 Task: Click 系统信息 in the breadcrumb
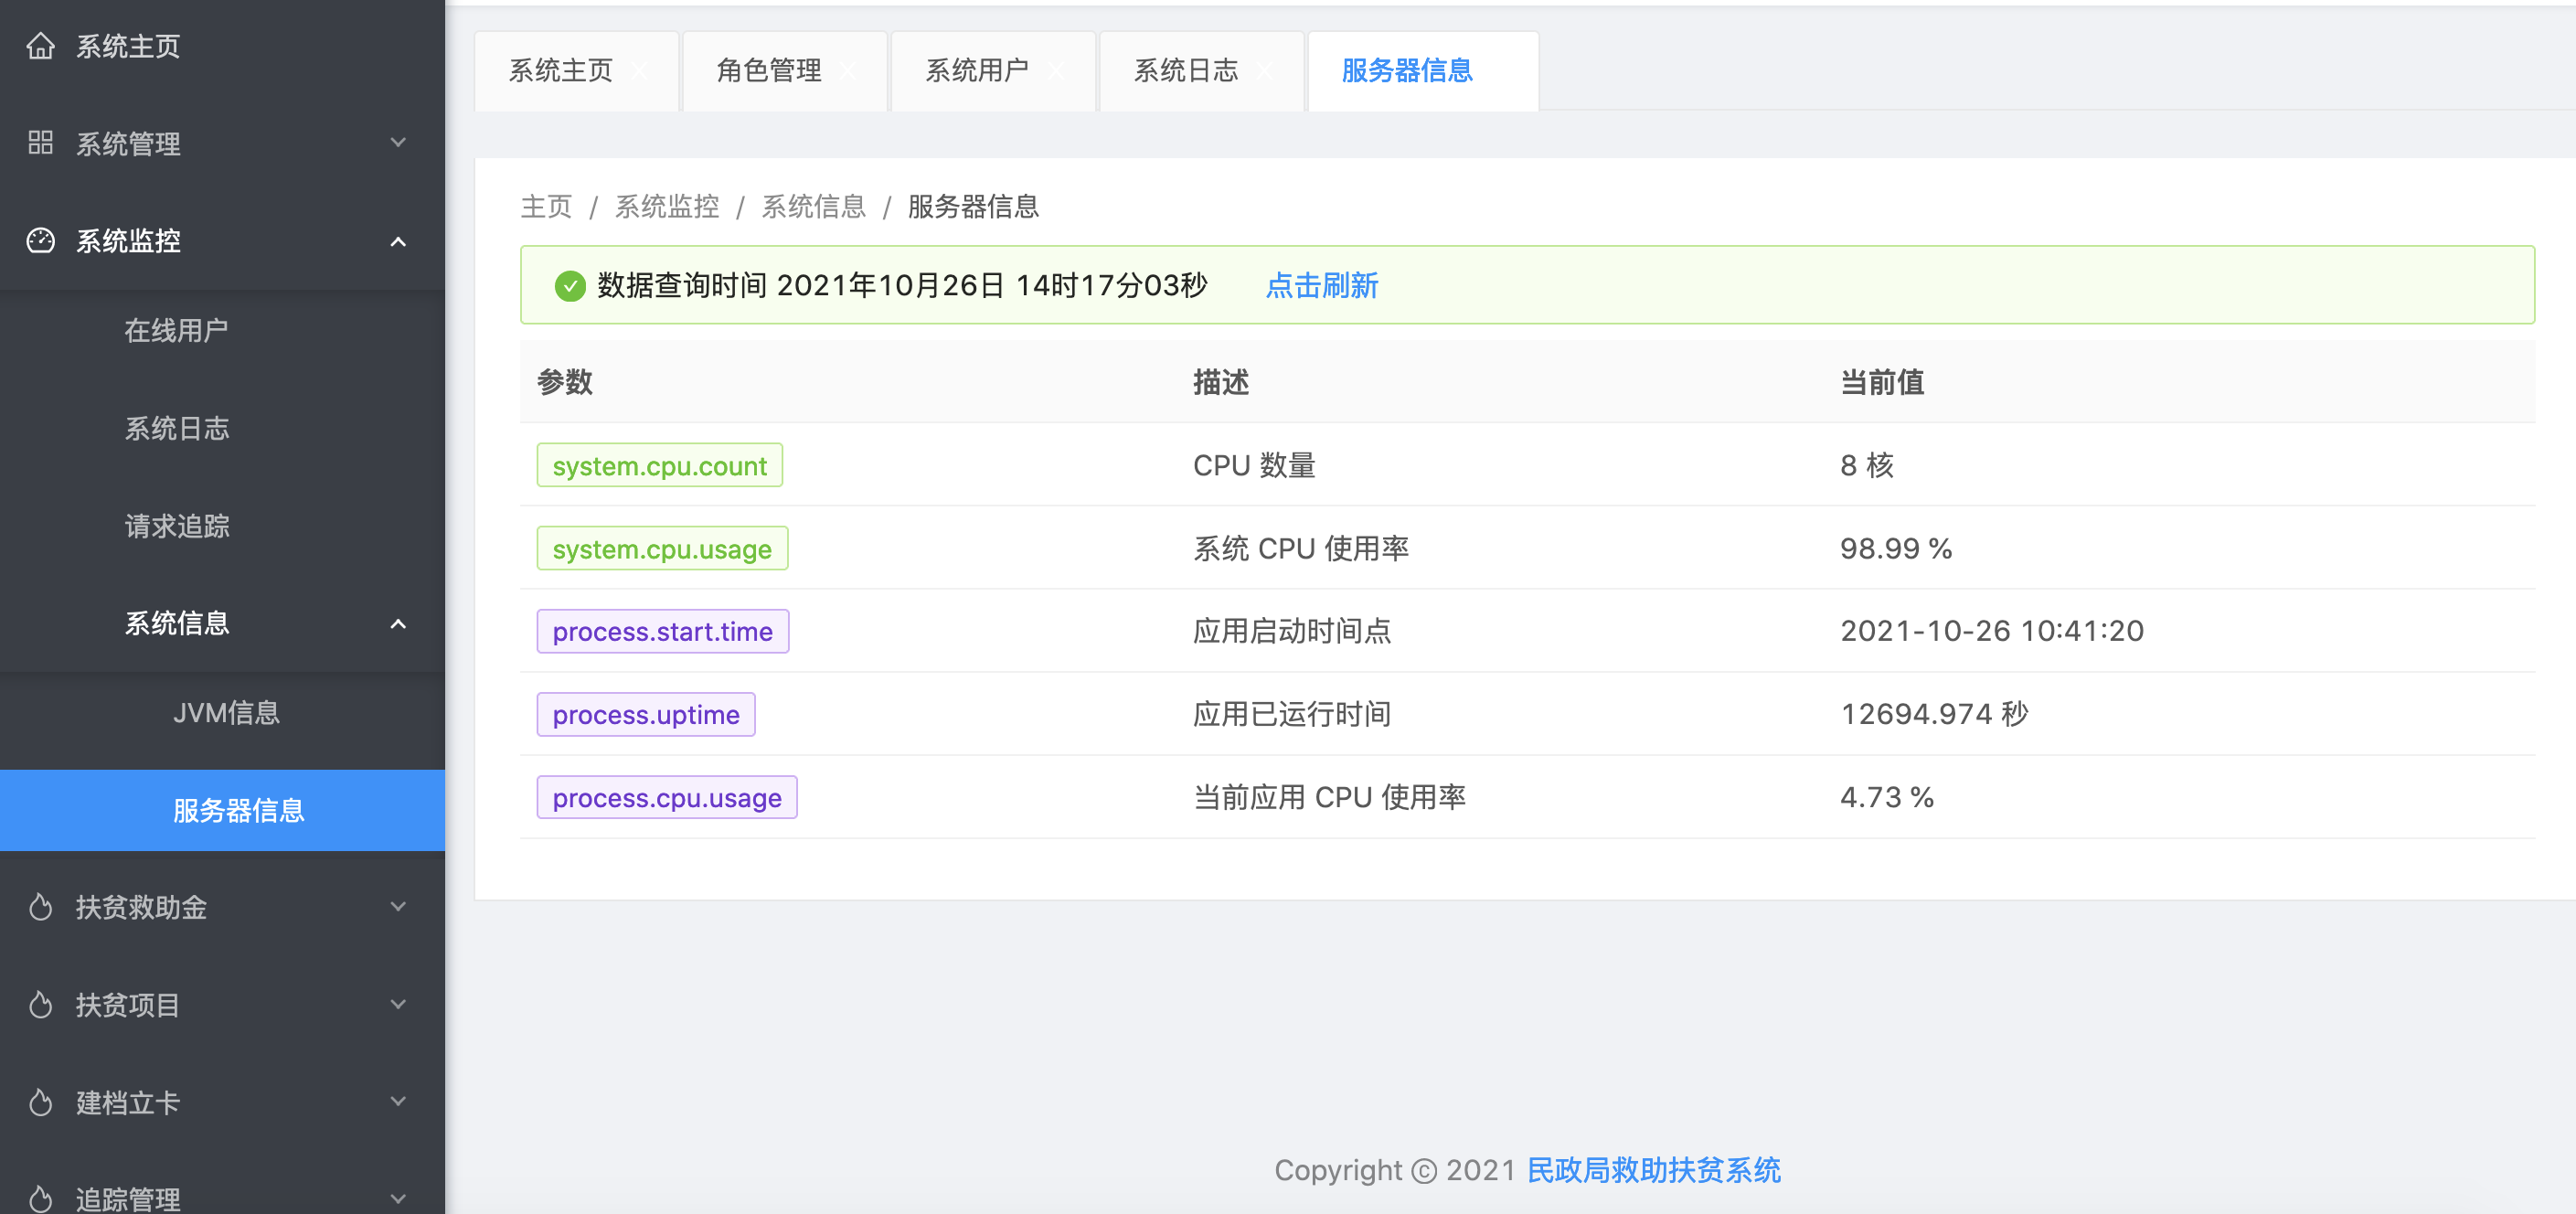813,207
